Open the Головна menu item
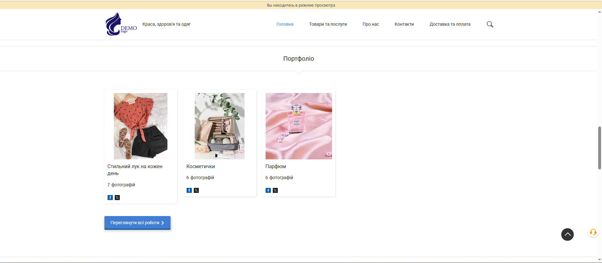The width and height of the screenshot is (602, 263). click(x=285, y=24)
